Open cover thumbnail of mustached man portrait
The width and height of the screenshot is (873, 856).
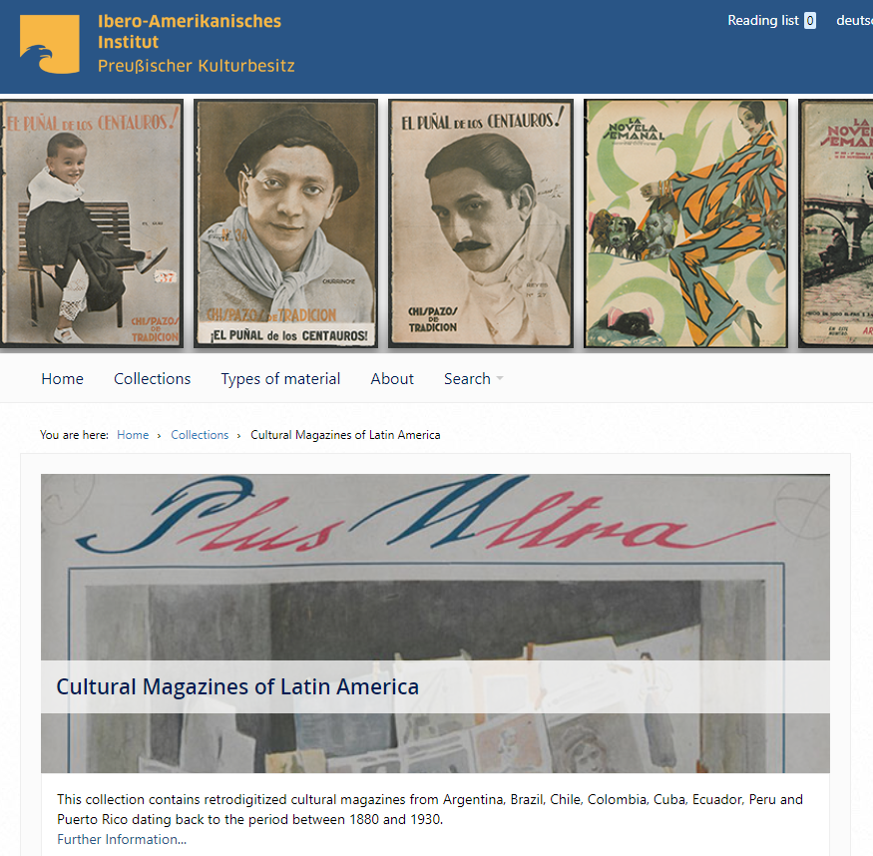click(481, 223)
